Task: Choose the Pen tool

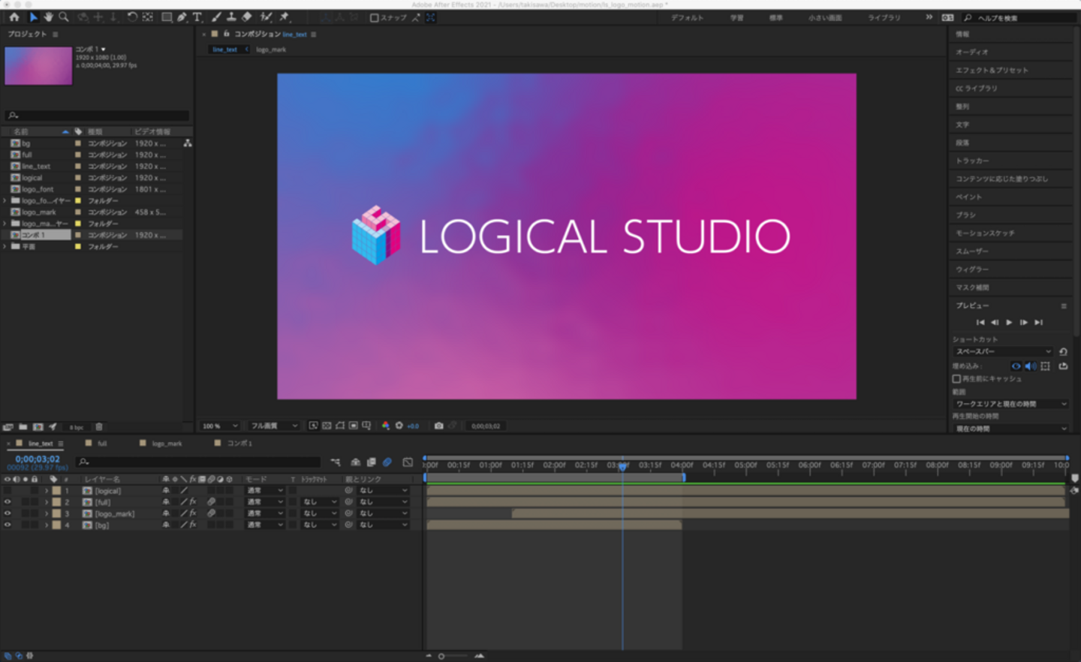Action: (182, 17)
